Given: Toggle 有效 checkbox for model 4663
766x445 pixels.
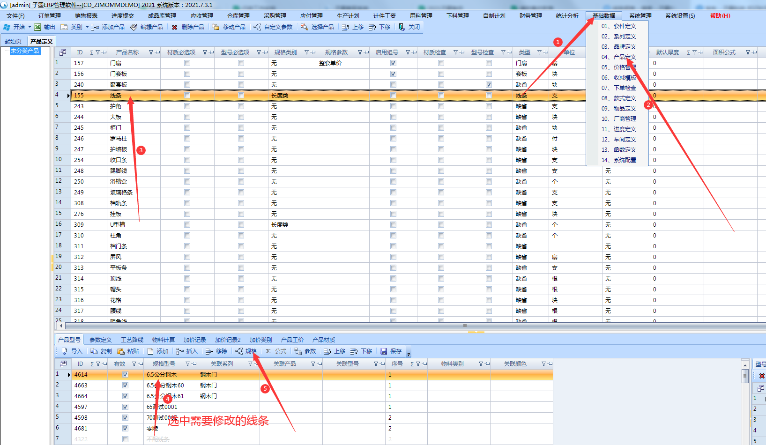Looking at the screenshot, I should 125,386.
